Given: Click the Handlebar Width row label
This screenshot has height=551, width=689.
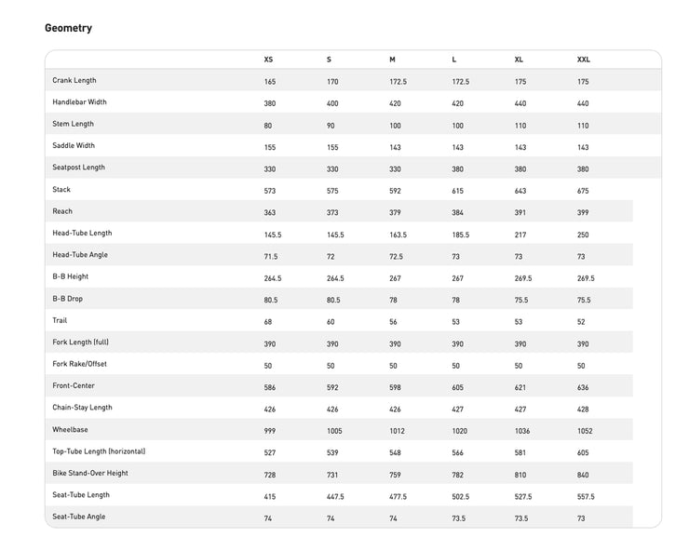Looking at the screenshot, I should tap(79, 102).
